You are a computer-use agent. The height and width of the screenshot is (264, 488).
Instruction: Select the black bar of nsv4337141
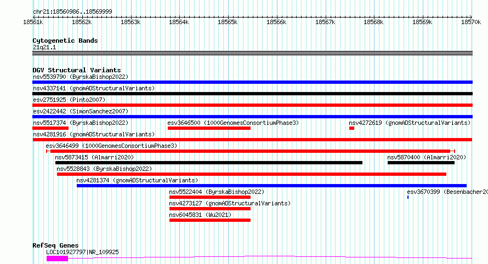tap(252, 94)
